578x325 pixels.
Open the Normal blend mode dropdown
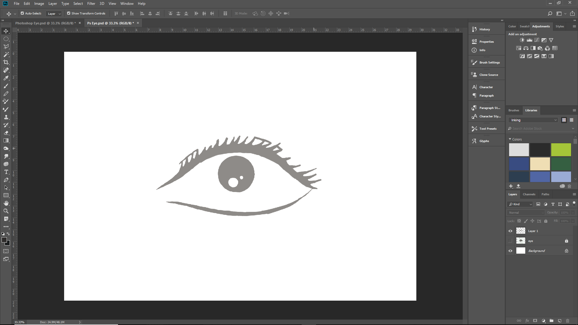click(x=526, y=212)
